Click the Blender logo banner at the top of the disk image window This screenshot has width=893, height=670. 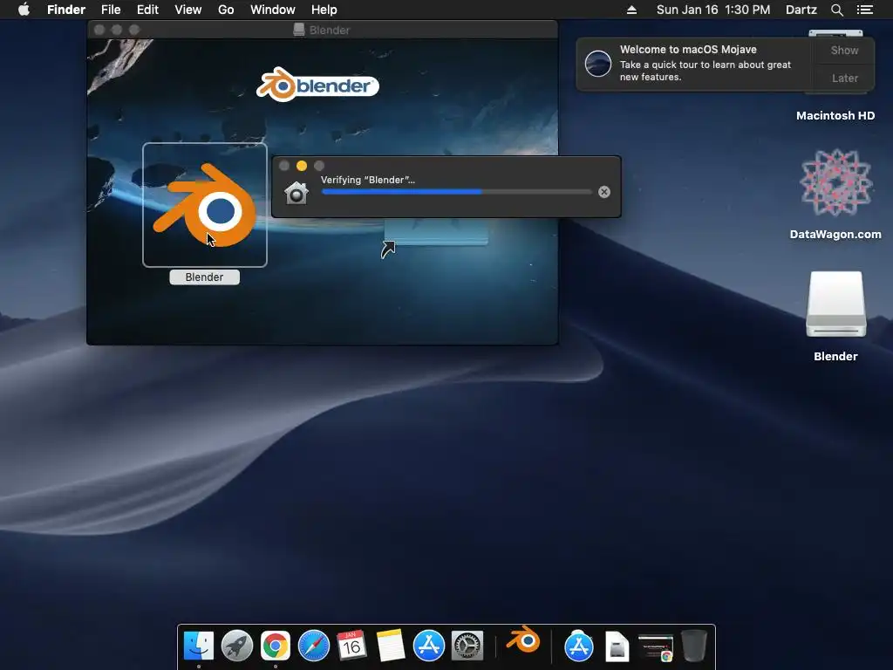[x=317, y=85]
